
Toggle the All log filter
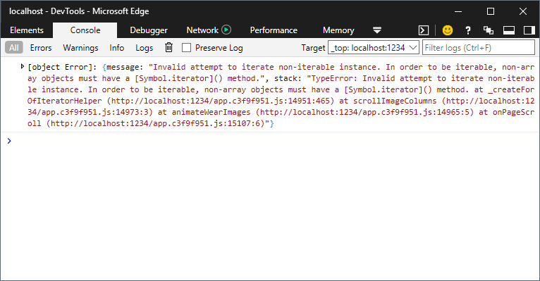[x=14, y=47]
